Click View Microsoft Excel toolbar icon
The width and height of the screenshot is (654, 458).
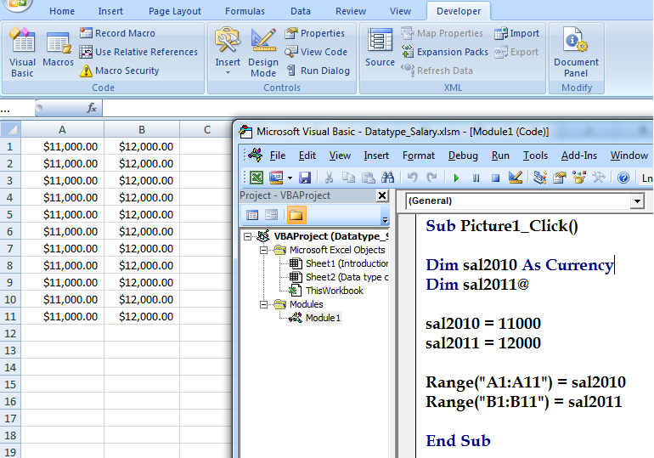pos(257,178)
